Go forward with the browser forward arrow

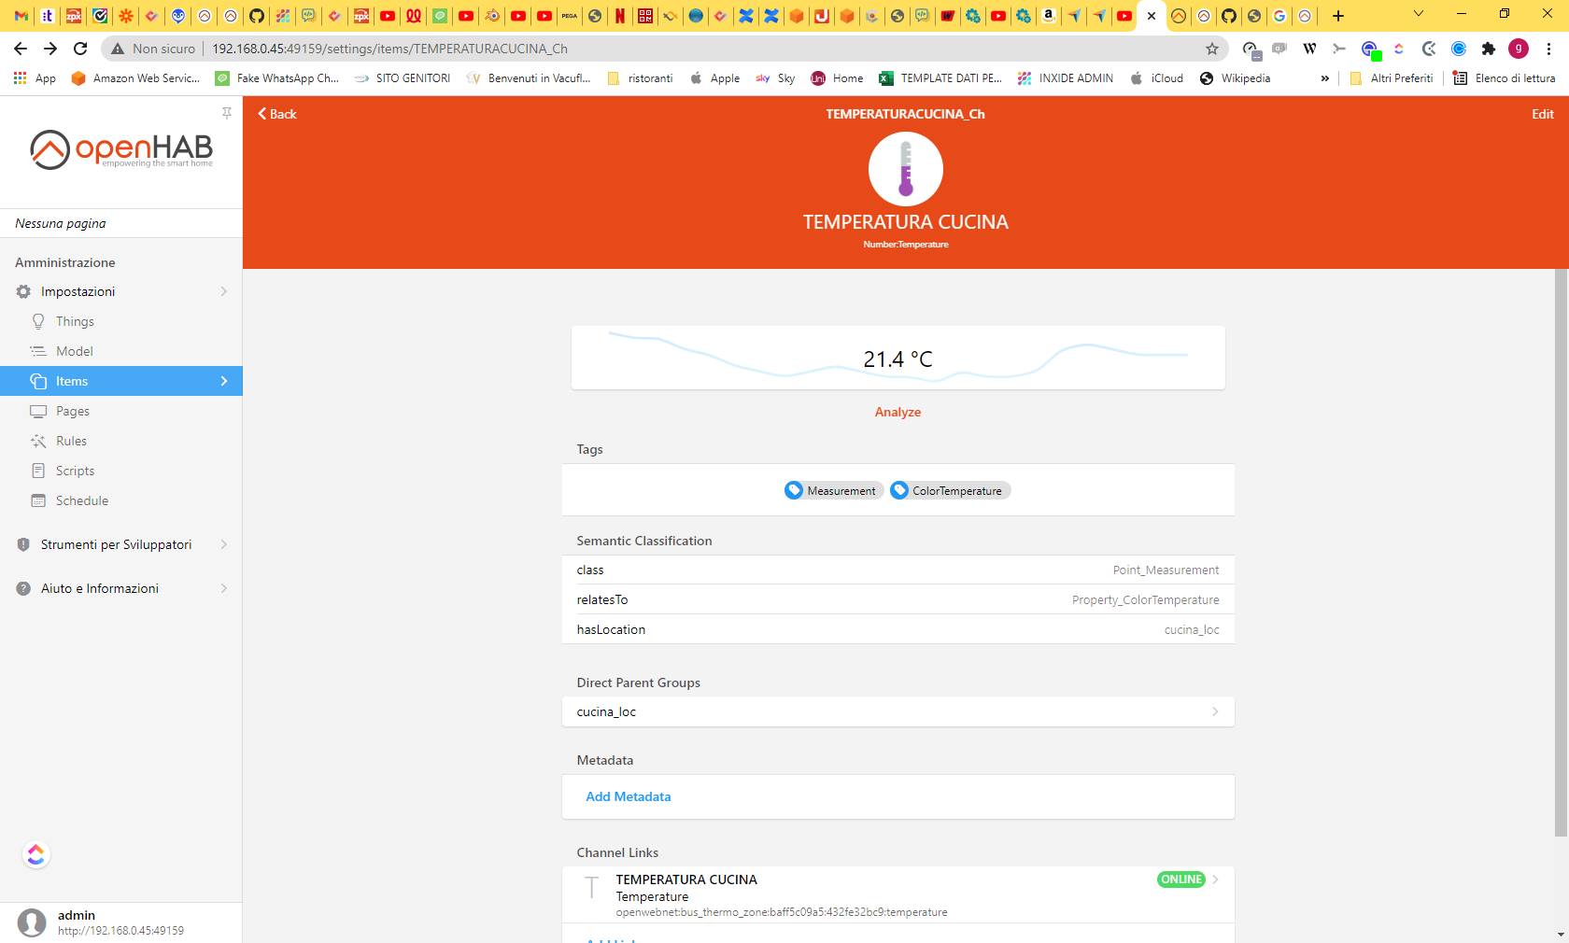(50, 49)
